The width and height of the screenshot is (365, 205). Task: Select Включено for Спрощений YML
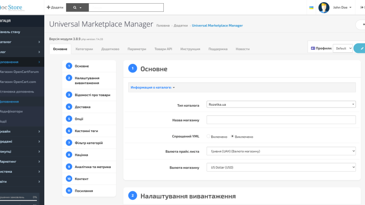tap(209, 136)
